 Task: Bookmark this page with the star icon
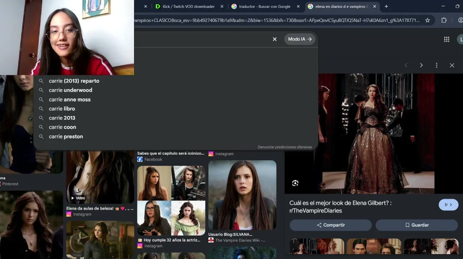(x=428, y=21)
